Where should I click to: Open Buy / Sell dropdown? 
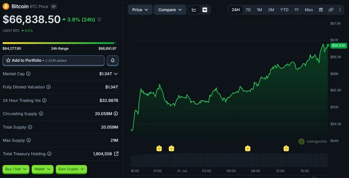[x=16, y=169]
